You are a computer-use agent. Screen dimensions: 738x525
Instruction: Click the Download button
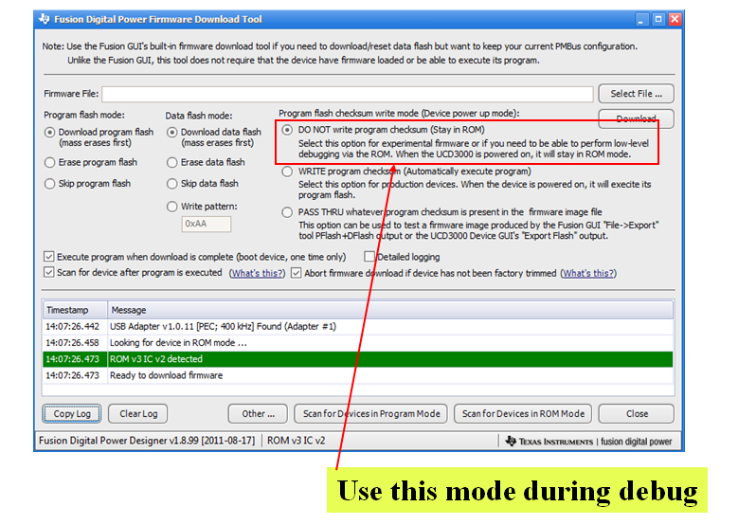[x=636, y=118]
